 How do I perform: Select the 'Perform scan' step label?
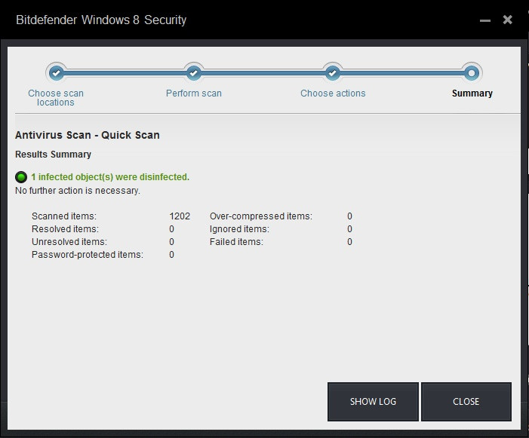pyautogui.click(x=194, y=93)
